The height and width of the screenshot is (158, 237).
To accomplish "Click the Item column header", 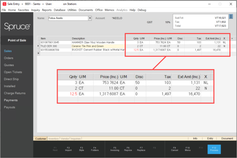I will pyautogui.click(x=56, y=38).
